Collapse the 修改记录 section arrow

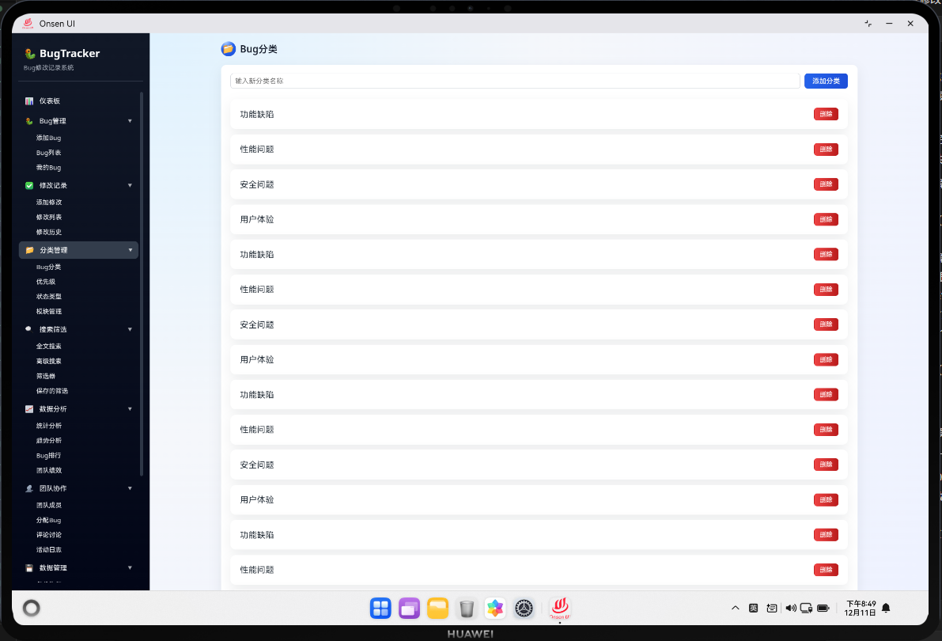(130, 185)
